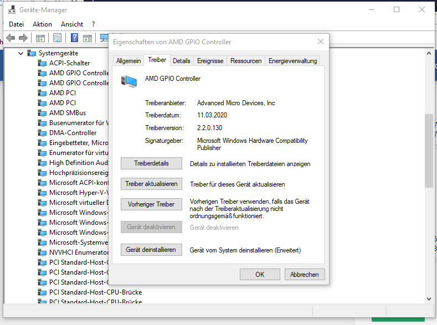This screenshot has height=325, width=437.
Task: Click the device tree scrollbar up arrow
Action: click(x=429, y=53)
